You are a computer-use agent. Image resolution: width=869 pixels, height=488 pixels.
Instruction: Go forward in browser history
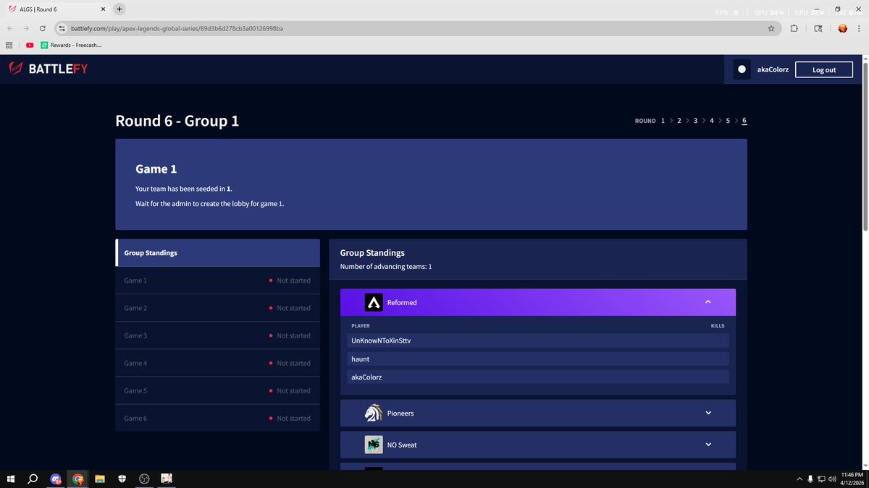(26, 28)
